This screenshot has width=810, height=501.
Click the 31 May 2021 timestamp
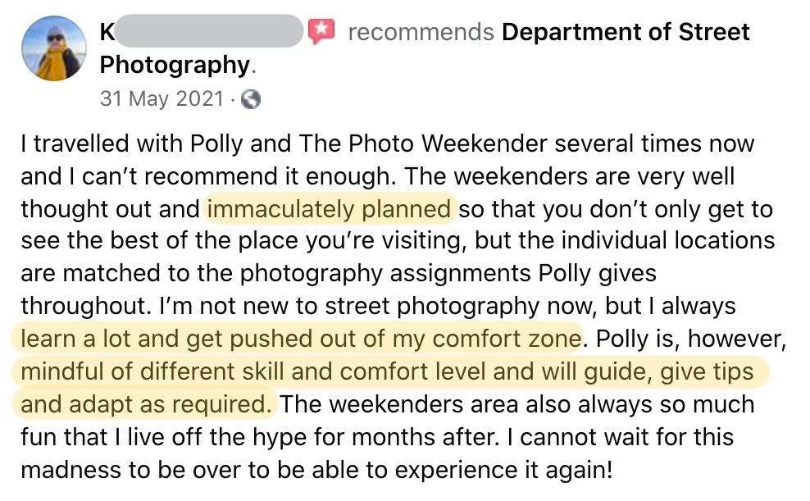pyautogui.click(x=161, y=99)
